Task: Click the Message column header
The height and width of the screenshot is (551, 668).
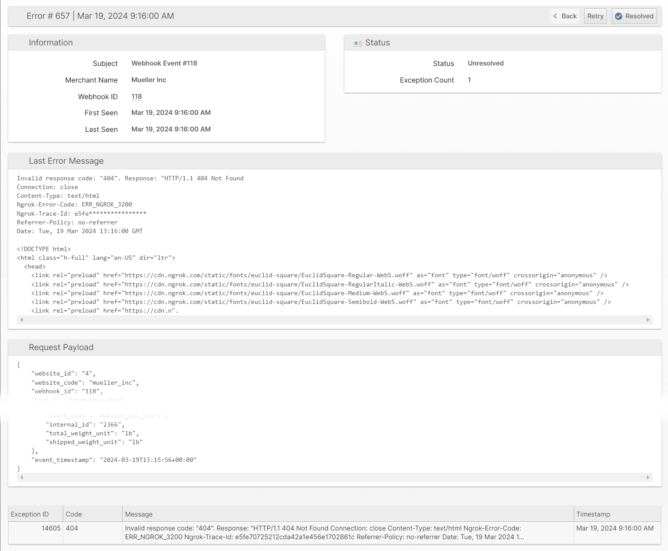Action: (x=139, y=514)
